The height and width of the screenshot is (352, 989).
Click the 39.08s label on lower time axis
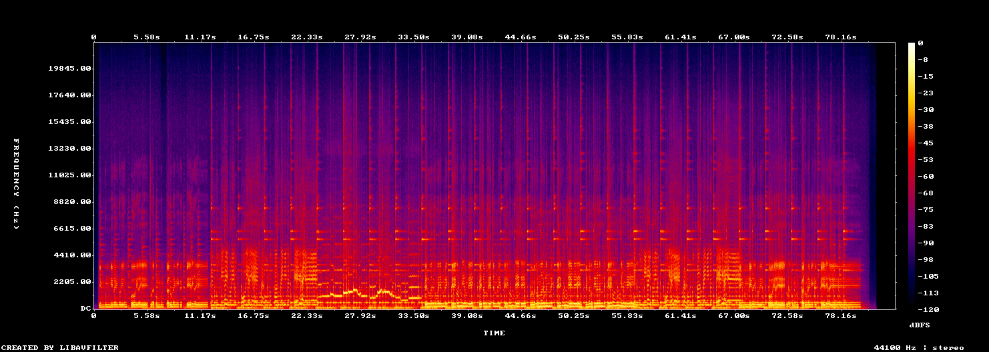click(467, 316)
